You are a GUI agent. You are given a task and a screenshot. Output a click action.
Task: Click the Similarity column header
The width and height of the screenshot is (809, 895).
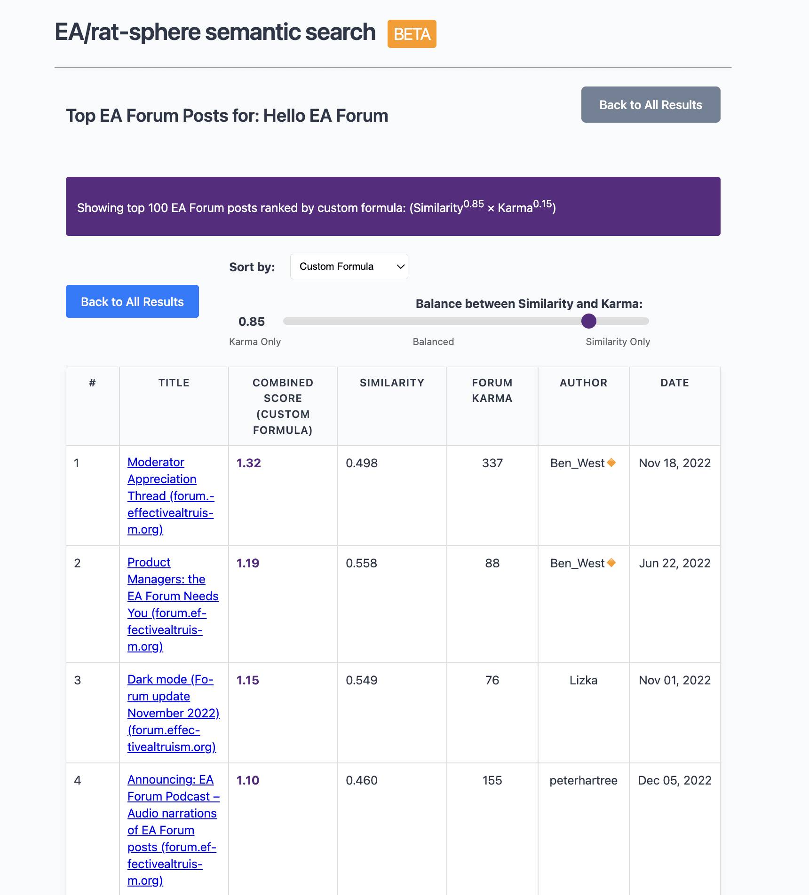pos(392,383)
